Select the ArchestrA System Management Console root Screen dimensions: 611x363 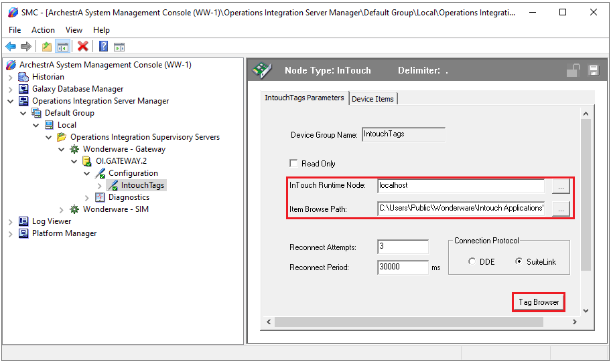click(105, 65)
